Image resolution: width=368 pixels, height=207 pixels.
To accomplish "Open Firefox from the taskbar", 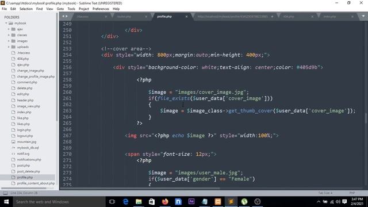I will tap(165, 202).
